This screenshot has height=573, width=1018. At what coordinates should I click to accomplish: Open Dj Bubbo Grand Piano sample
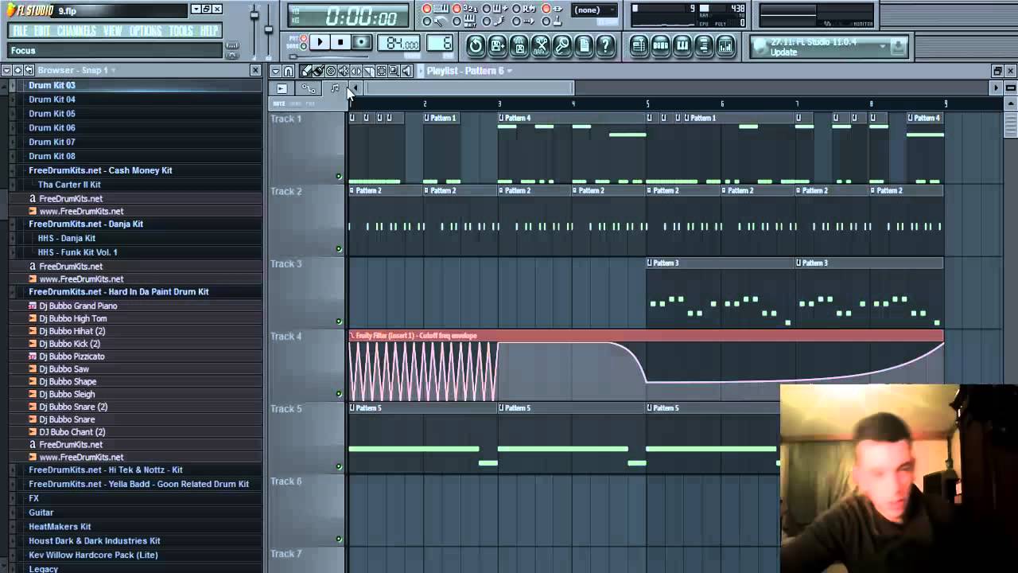click(78, 306)
